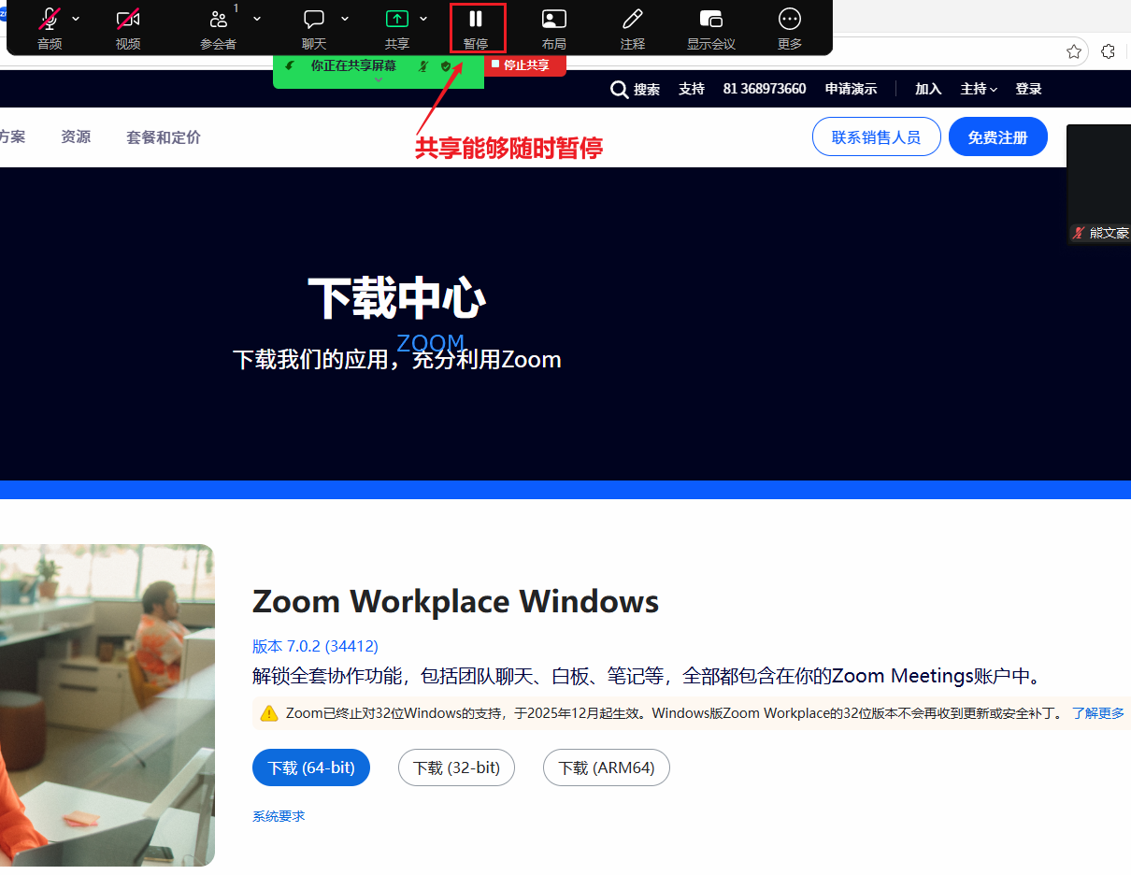
Task: Expand participants options arrow
Action: [x=257, y=19]
